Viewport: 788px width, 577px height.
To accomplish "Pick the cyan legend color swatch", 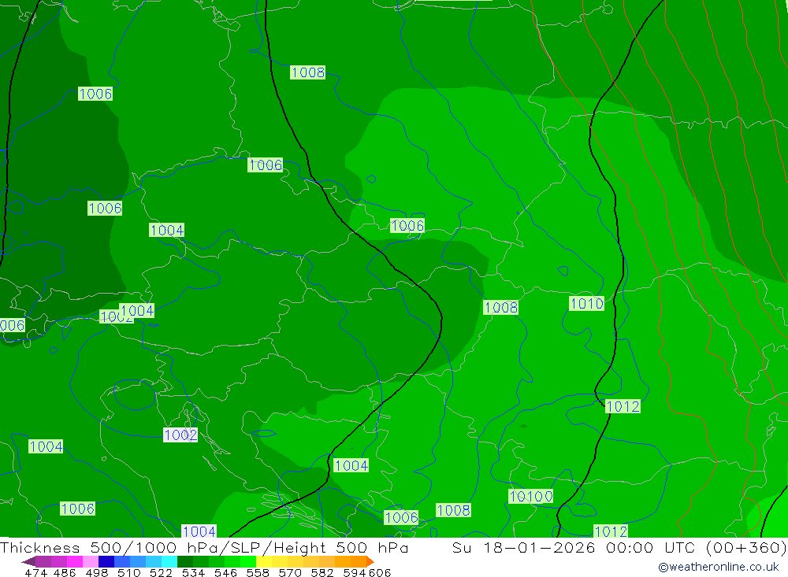I will 169,561.
